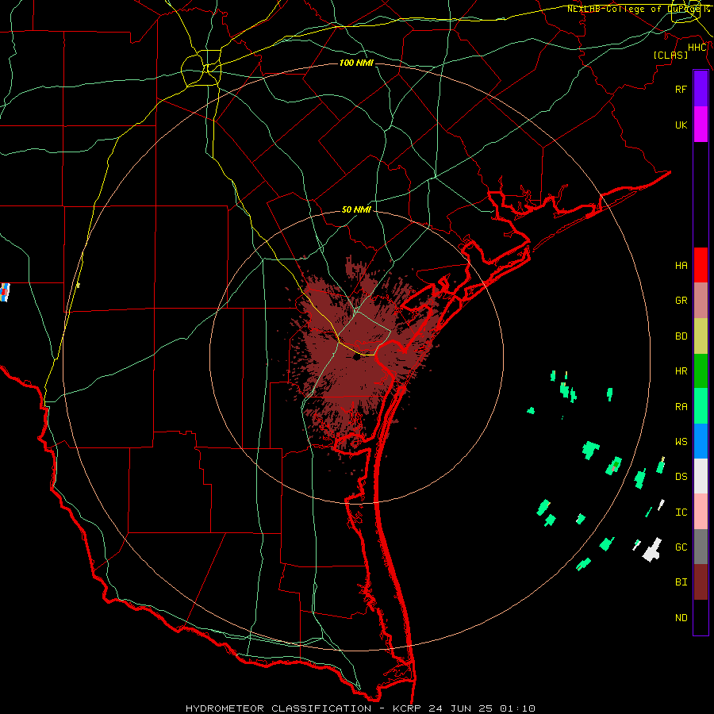Click the GR legend label
Viewport: 714px width, 714px height.
(x=681, y=301)
